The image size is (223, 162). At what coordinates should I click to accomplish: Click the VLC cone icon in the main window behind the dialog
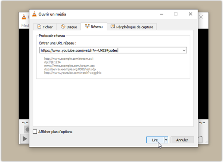24,17
